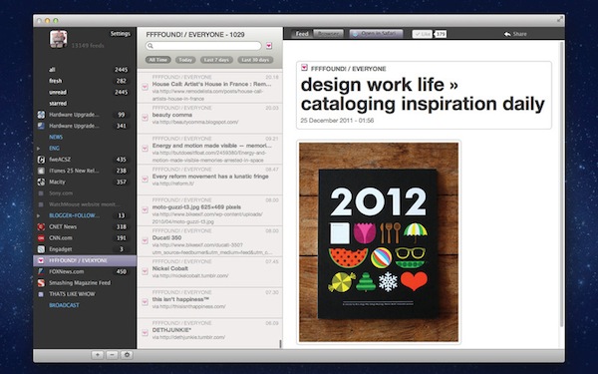Click the pink icon beside 'Nickel Cobalt' row
Viewport: 598px width, 374px height.
pyautogui.click(x=145, y=271)
